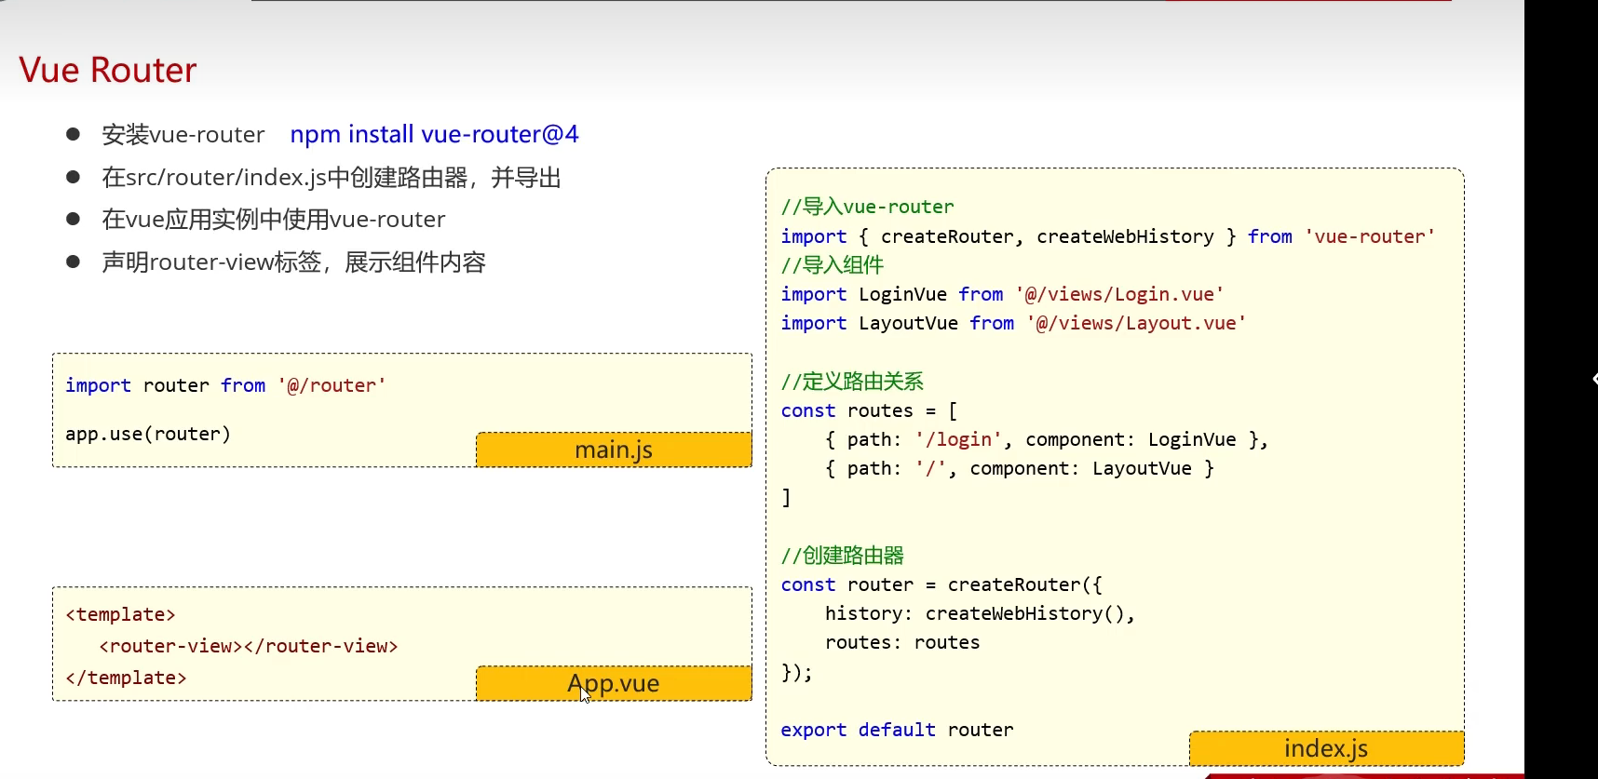Click the "const routes = [" line
Image resolution: width=1598 pixels, height=779 pixels.
coord(869,410)
